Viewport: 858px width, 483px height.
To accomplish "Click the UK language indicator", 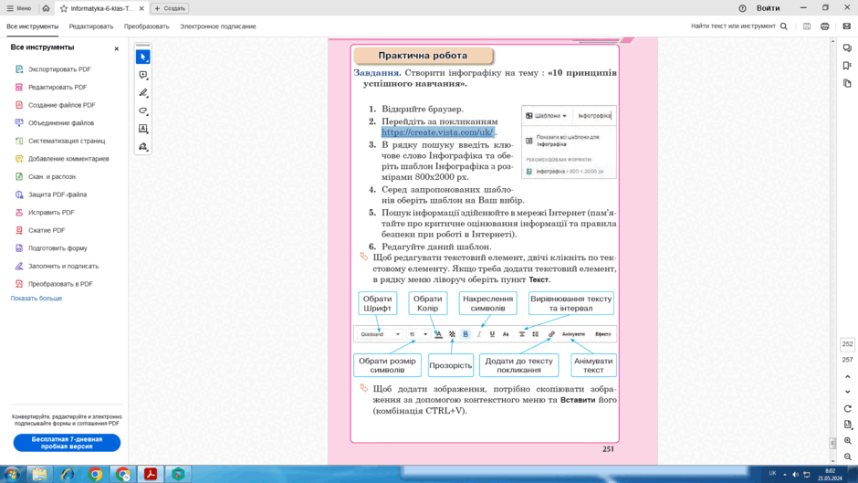I will point(772,474).
